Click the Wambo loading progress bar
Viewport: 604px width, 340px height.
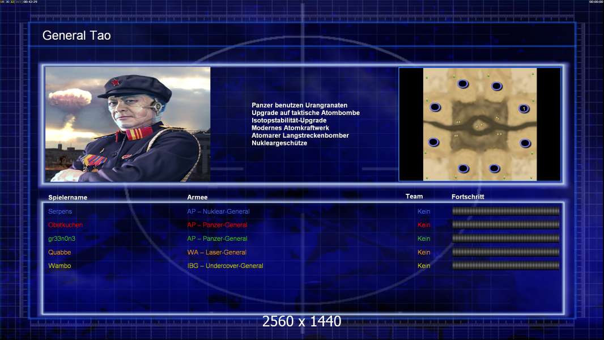tap(505, 266)
